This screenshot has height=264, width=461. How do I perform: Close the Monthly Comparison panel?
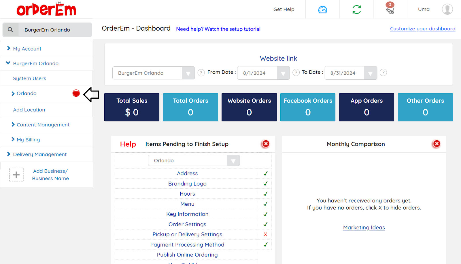437,144
